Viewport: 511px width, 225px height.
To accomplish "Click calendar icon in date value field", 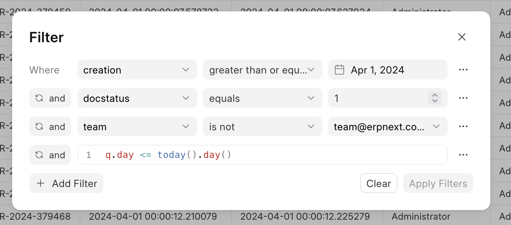I will pyautogui.click(x=339, y=70).
